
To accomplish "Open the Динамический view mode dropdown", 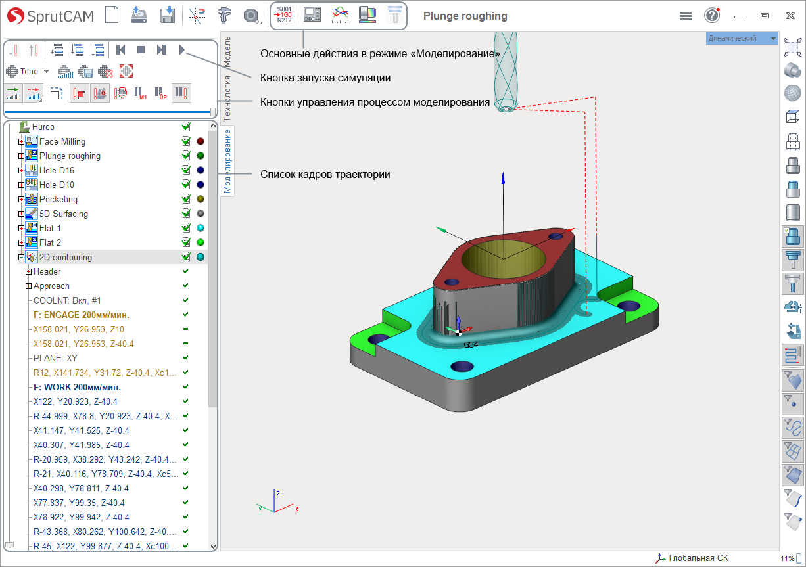I will tap(742, 38).
